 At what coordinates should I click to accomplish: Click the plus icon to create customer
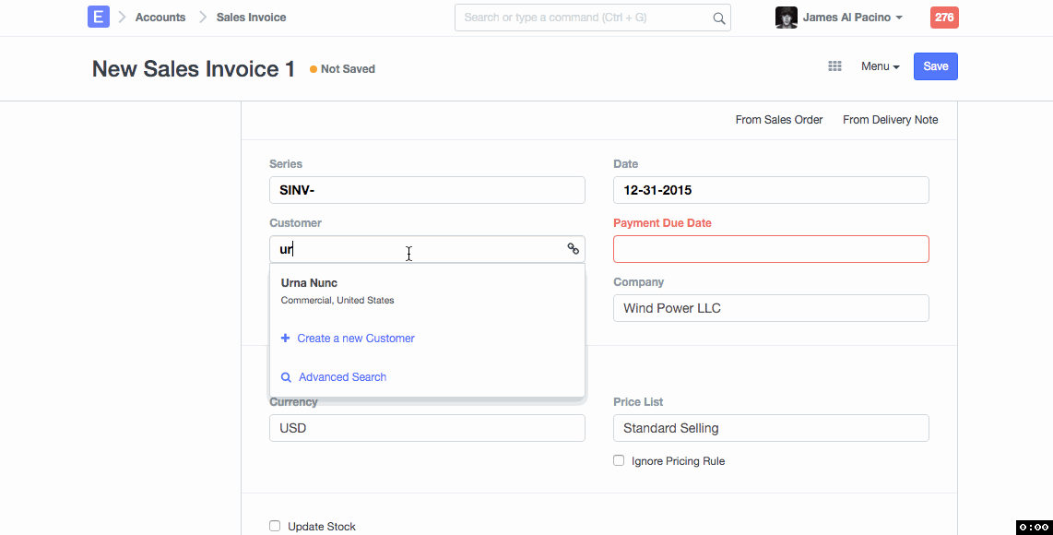285,339
